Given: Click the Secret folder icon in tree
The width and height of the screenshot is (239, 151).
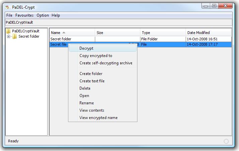Looking at the screenshot, I should pos(15,37).
